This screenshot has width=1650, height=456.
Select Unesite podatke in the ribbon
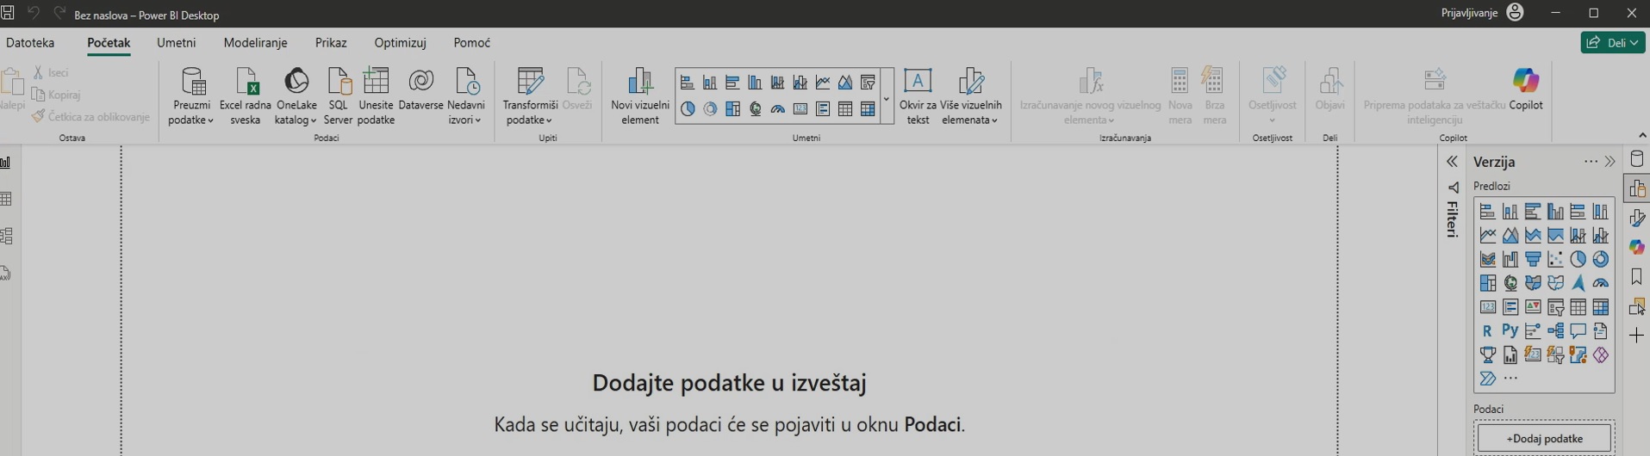[376, 96]
